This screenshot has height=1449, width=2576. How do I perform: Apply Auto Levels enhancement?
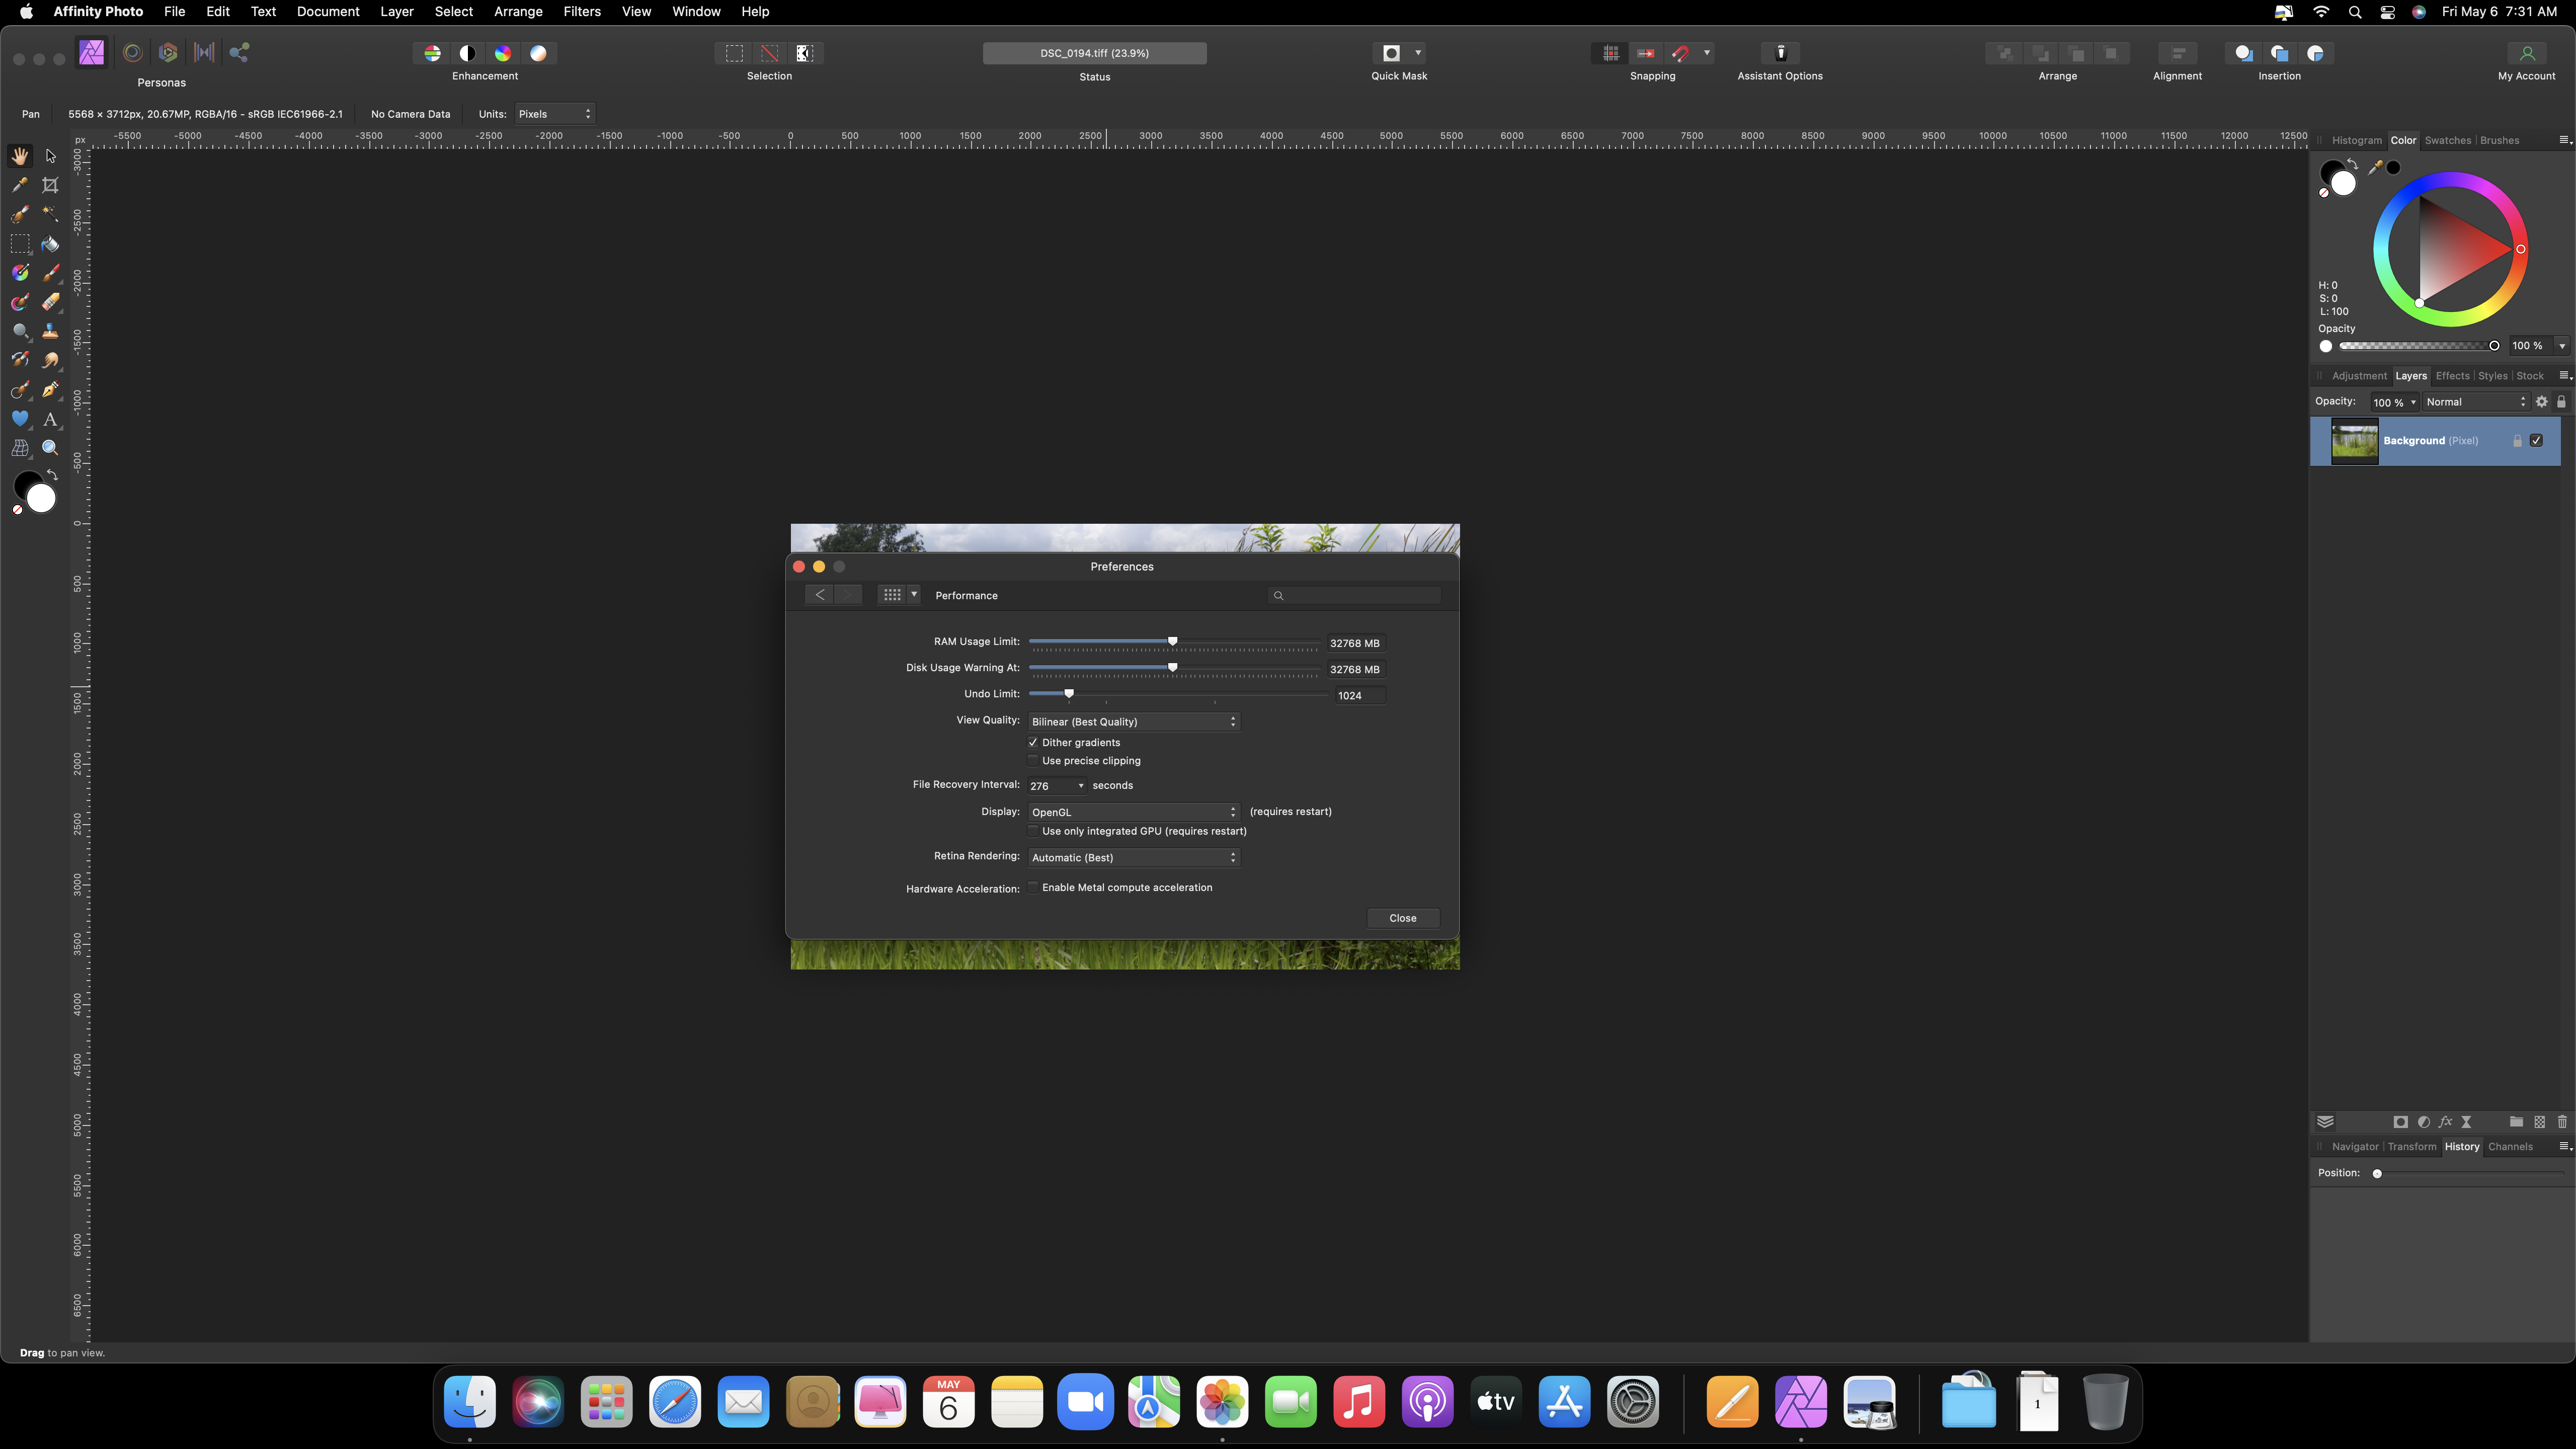pyautogui.click(x=432, y=53)
